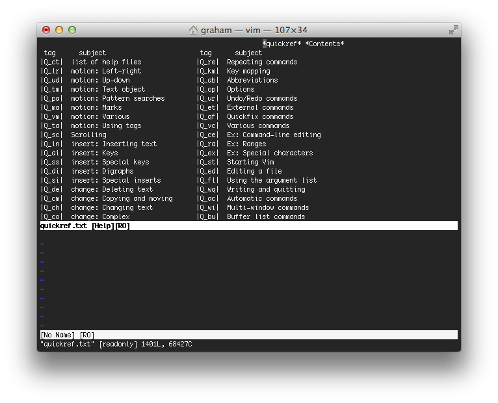Jump to |Q_ex| Special characters tag
The height and width of the screenshot is (403, 498).
(207, 153)
